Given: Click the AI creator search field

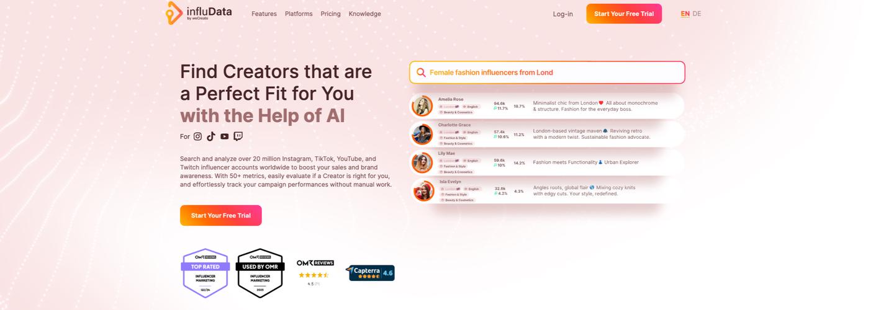Looking at the screenshot, I should coord(547,73).
